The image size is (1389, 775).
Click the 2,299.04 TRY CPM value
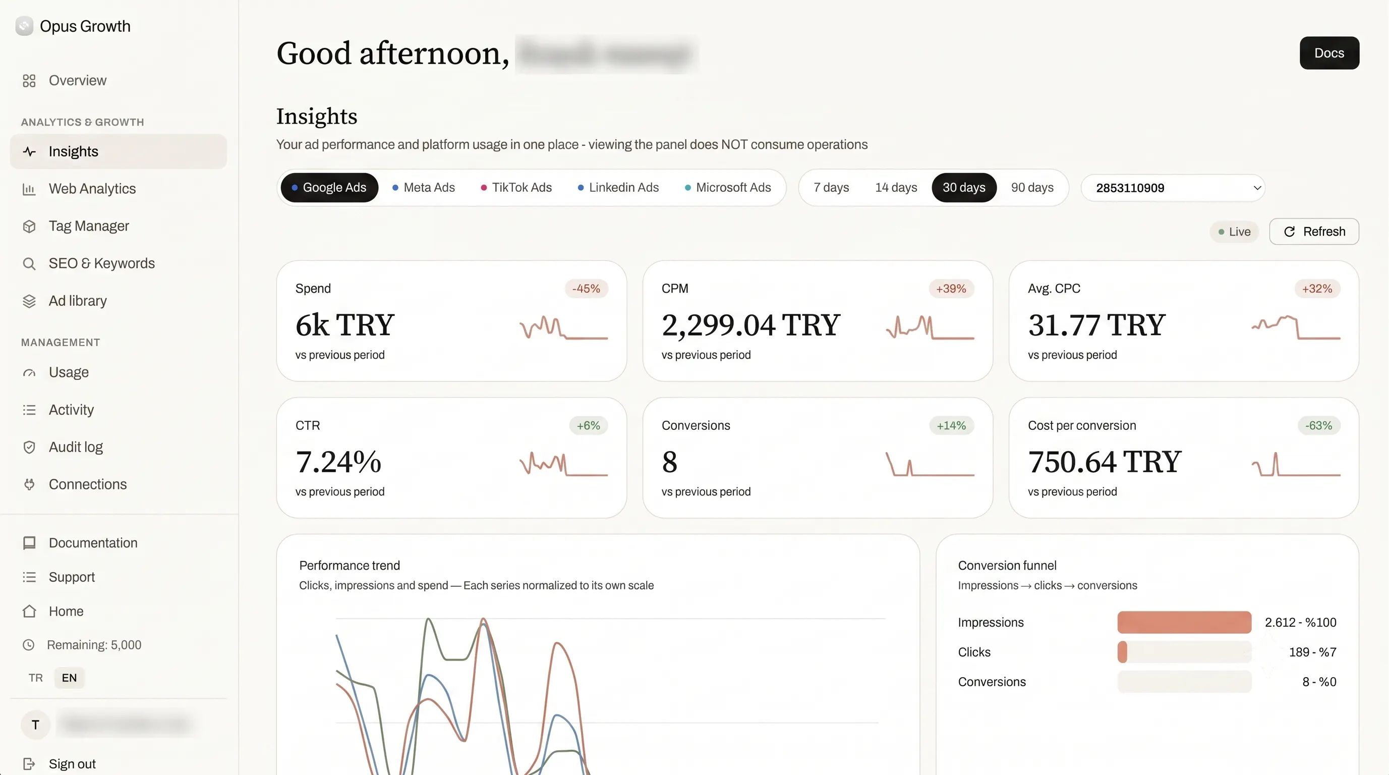(751, 325)
